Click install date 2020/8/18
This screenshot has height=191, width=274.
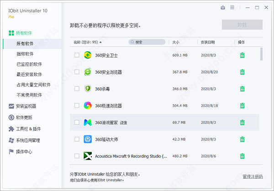point(209,106)
